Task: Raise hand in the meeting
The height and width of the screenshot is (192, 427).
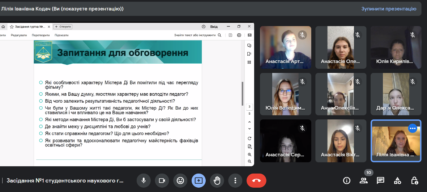Action: tap(217, 180)
